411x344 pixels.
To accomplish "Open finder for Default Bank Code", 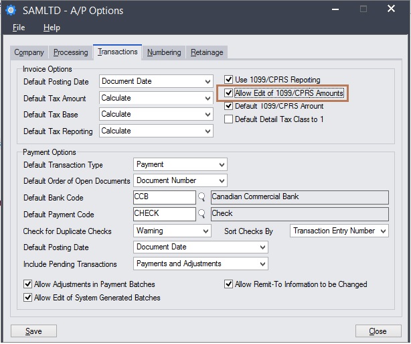I will 201,197.
